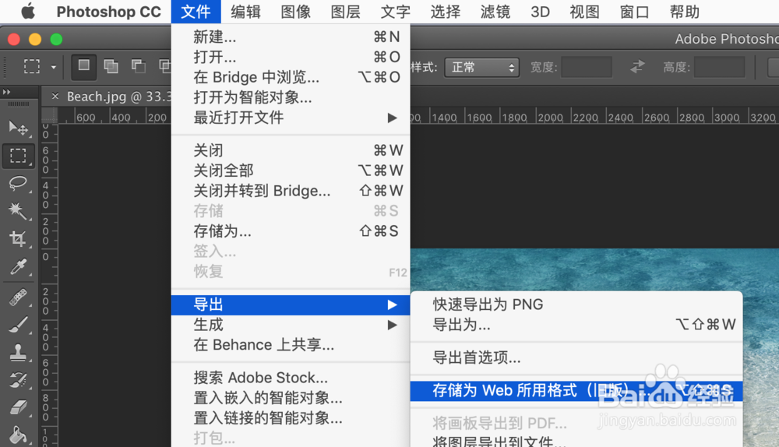Select the Clone Stamp tool

coord(19,353)
